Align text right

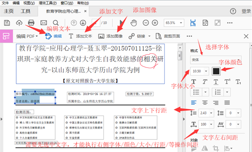[216, 102]
